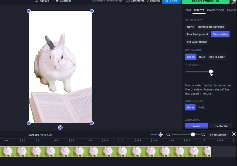This screenshot has height=166, width=237.
Task: Choose the Blur Background effect
Action: pyautogui.click(x=197, y=34)
